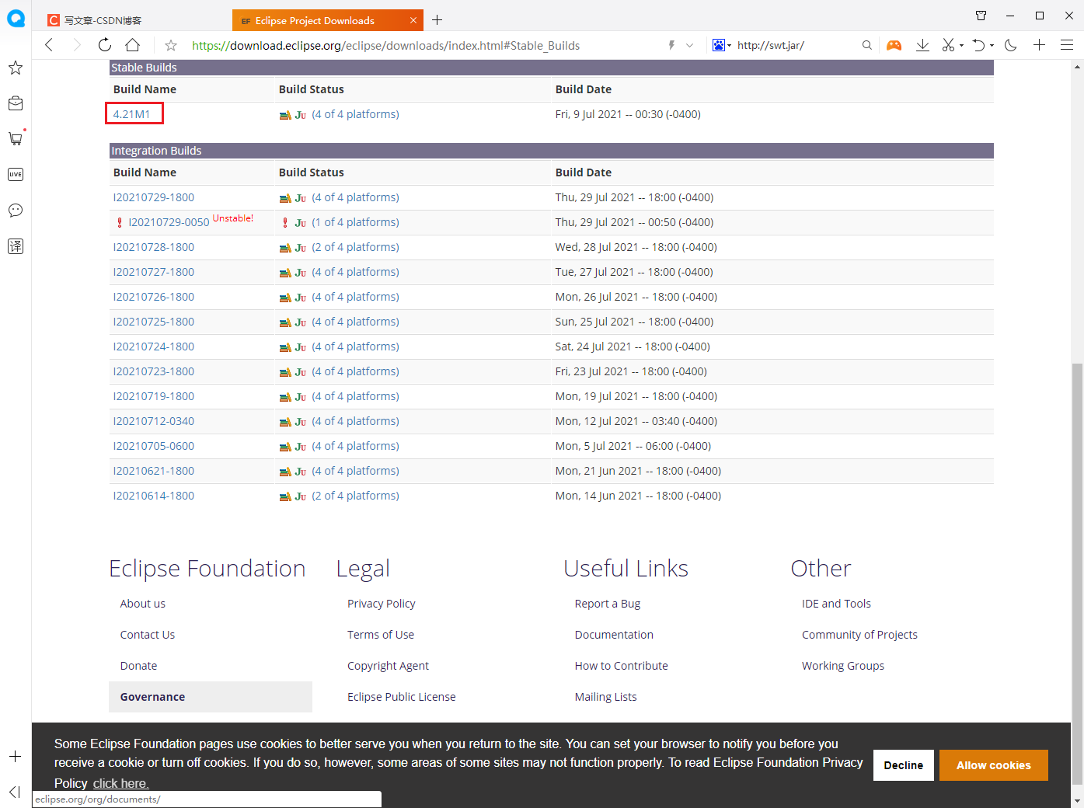1084x808 pixels.
Task: Open 4.21M1 platforms status link
Action: tap(355, 114)
